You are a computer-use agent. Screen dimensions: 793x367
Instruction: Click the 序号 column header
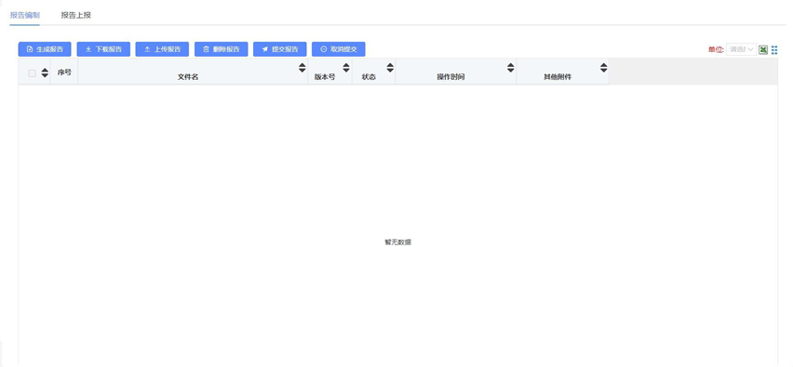[x=64, y=72]
